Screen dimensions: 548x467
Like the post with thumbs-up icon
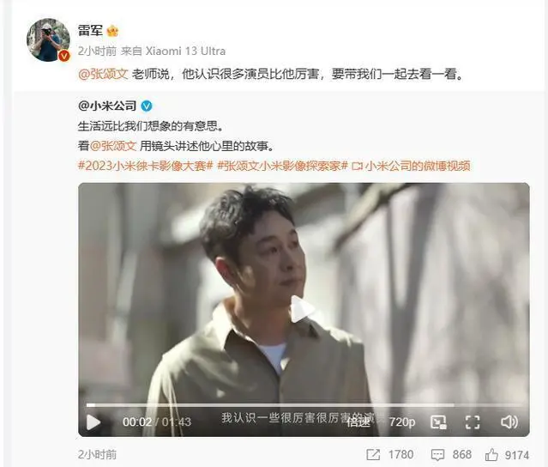(491, 454)
